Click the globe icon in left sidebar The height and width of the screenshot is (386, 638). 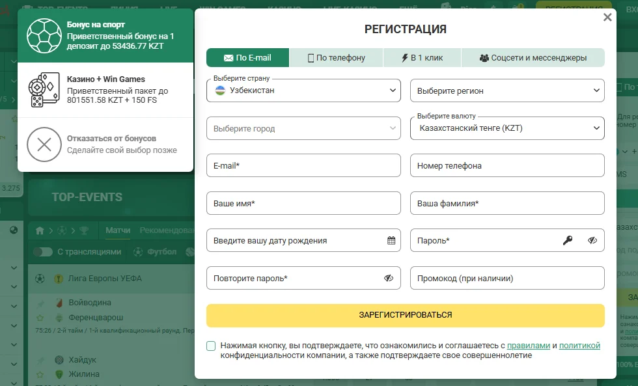[14, 230]
